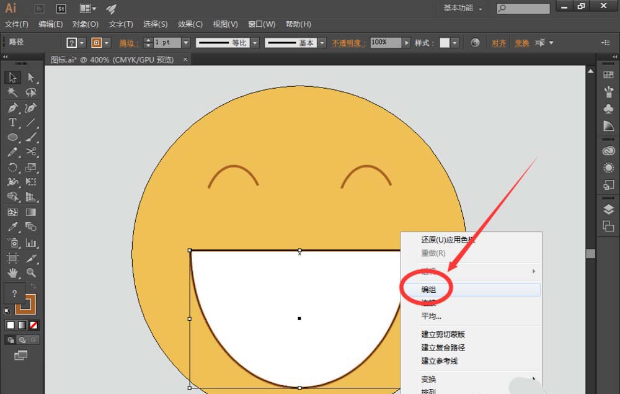Viewport: 620px width, 394px height.
Task: Open Adobe Stock via St icon
Action: (61, 8)
